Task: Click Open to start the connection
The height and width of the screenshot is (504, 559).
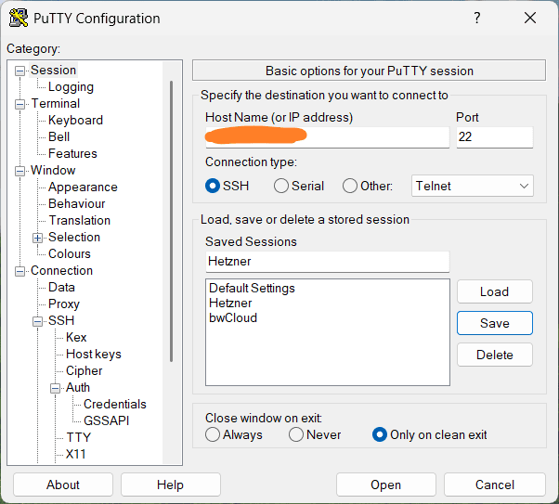Action: [385, 485]
